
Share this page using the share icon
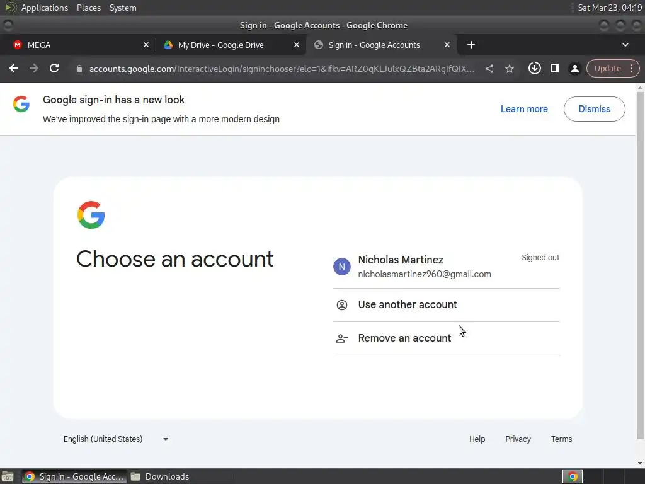click(x=489, y=69)
